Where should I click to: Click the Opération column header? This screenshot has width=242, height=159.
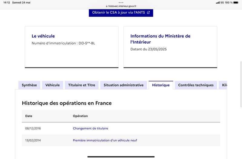pyautogui.click(x=80, y=116)
